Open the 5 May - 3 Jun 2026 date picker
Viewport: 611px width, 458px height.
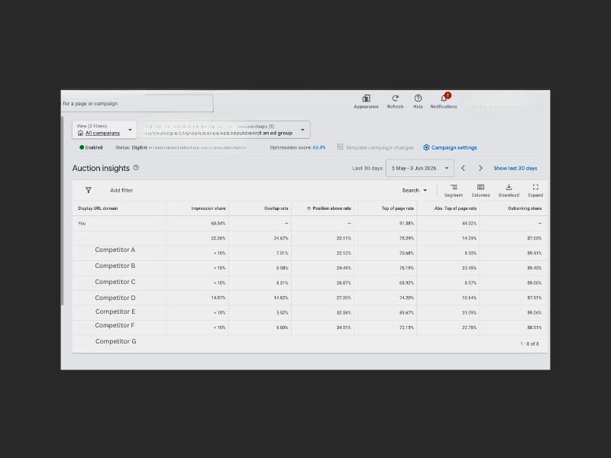click(419, 168)
